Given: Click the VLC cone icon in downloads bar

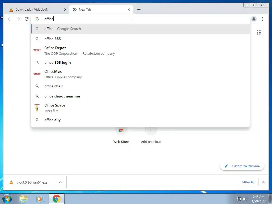Looking at the screenshot, I should 11,182.
